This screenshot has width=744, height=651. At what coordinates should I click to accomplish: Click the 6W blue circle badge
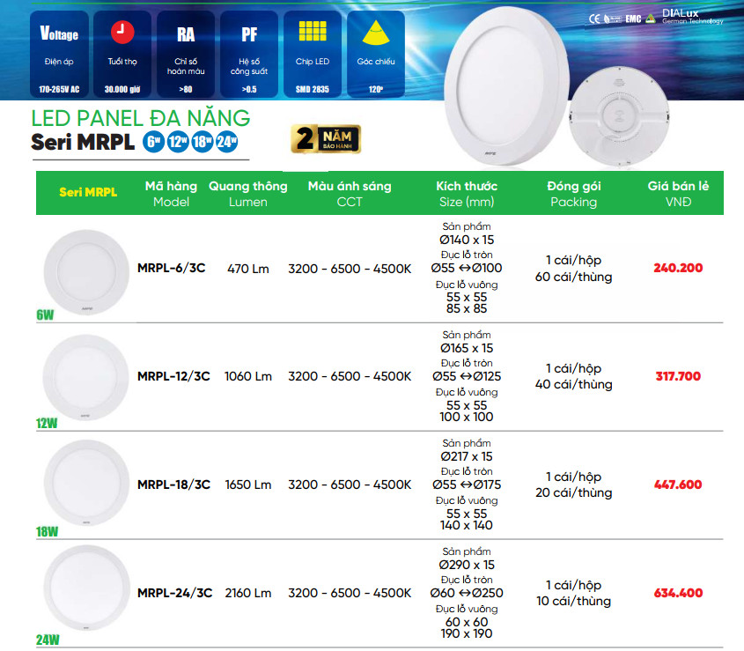tap(154, 142)
